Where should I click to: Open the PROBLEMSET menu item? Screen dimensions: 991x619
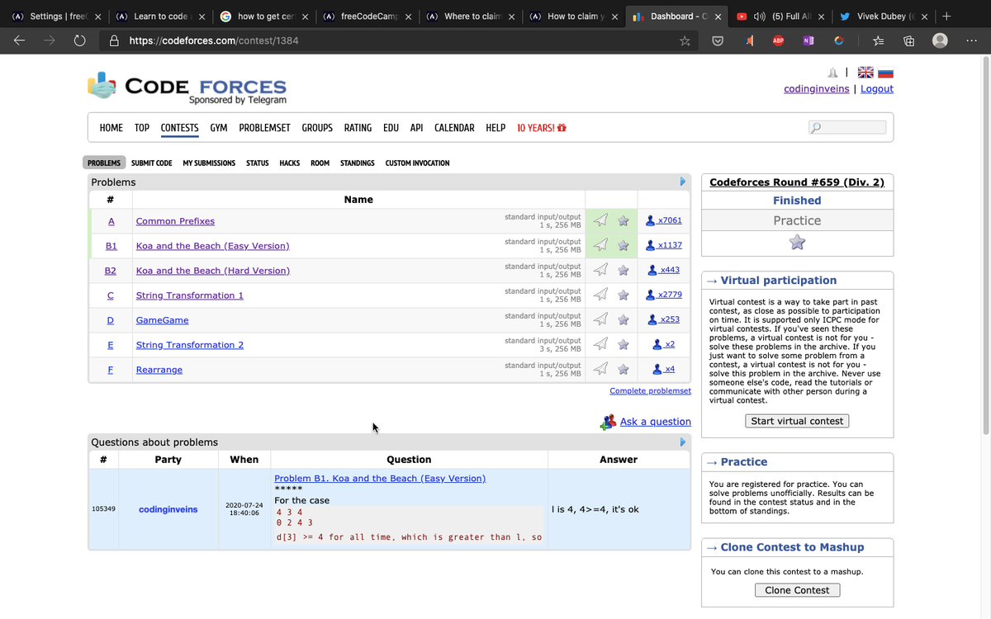[264, 128]
